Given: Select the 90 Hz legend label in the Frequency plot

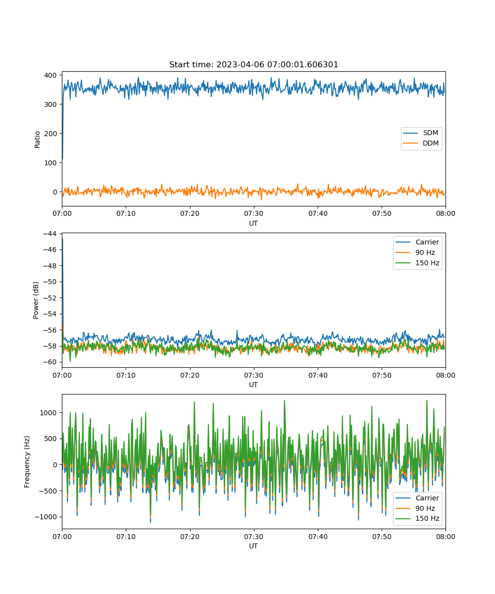Looking at the screenshot, I should (x=425, y=508).
